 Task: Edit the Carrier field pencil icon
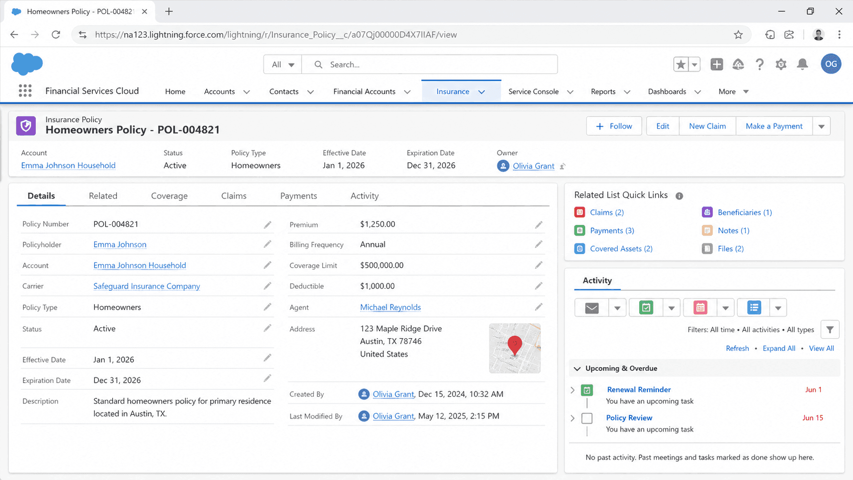tap(267, 286)
